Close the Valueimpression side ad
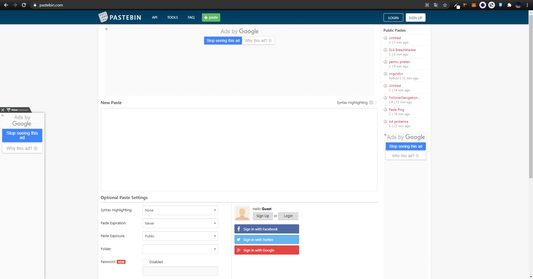The image size is (533, 279). (x=3, y=110)
